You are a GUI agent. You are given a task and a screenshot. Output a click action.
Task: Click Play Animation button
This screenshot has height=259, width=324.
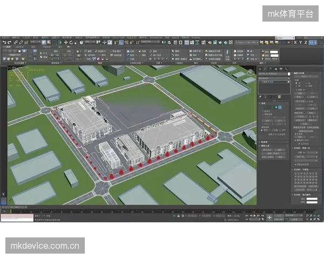coord(254,216)
